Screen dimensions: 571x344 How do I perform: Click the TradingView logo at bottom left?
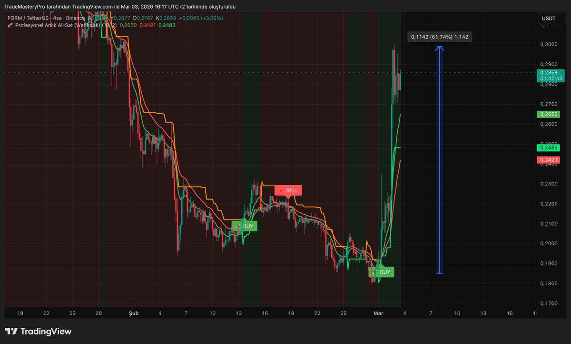(x=38, y=331)
